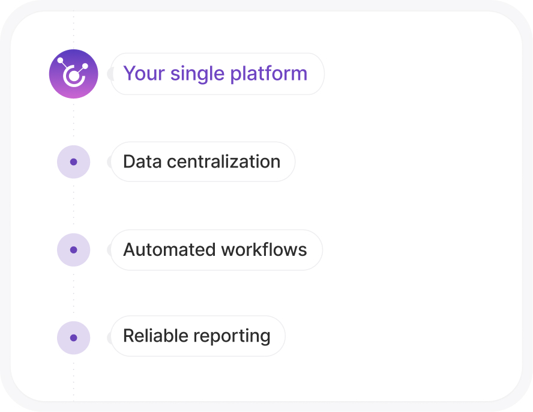Open the Automated workflows pill
The width and height of the screenshot is (533, 412).
216,250
